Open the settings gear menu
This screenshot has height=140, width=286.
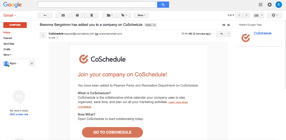click(274, 16)
